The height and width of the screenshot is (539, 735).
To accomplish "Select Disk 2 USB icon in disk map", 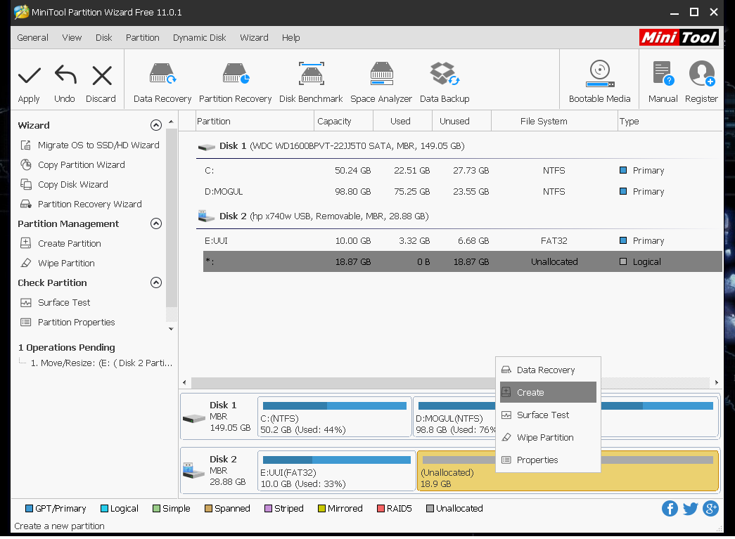I will 194,471.
